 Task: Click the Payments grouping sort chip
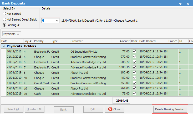coord(12,34)
